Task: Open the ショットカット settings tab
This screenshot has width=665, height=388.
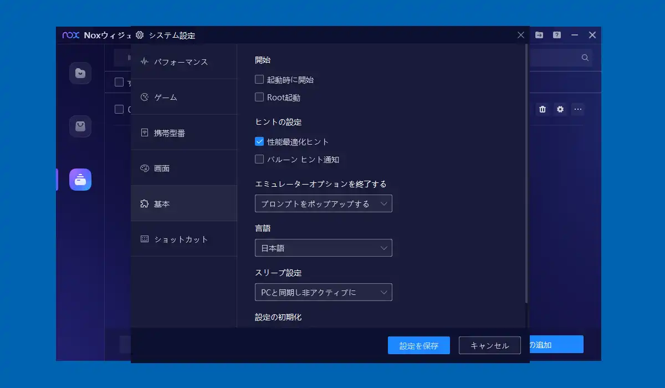Action: coord(184,239)
